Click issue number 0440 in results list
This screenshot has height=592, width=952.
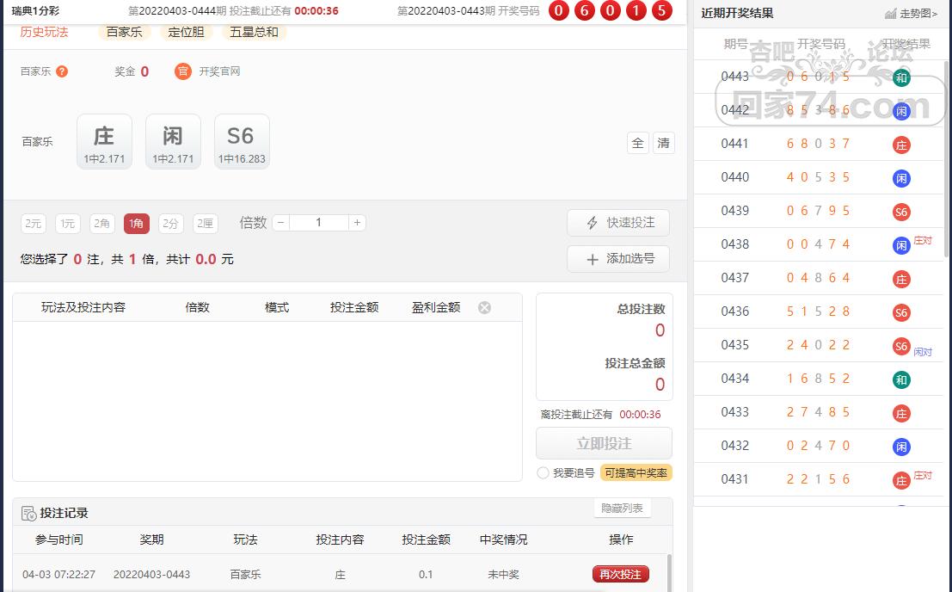[734, 177]
